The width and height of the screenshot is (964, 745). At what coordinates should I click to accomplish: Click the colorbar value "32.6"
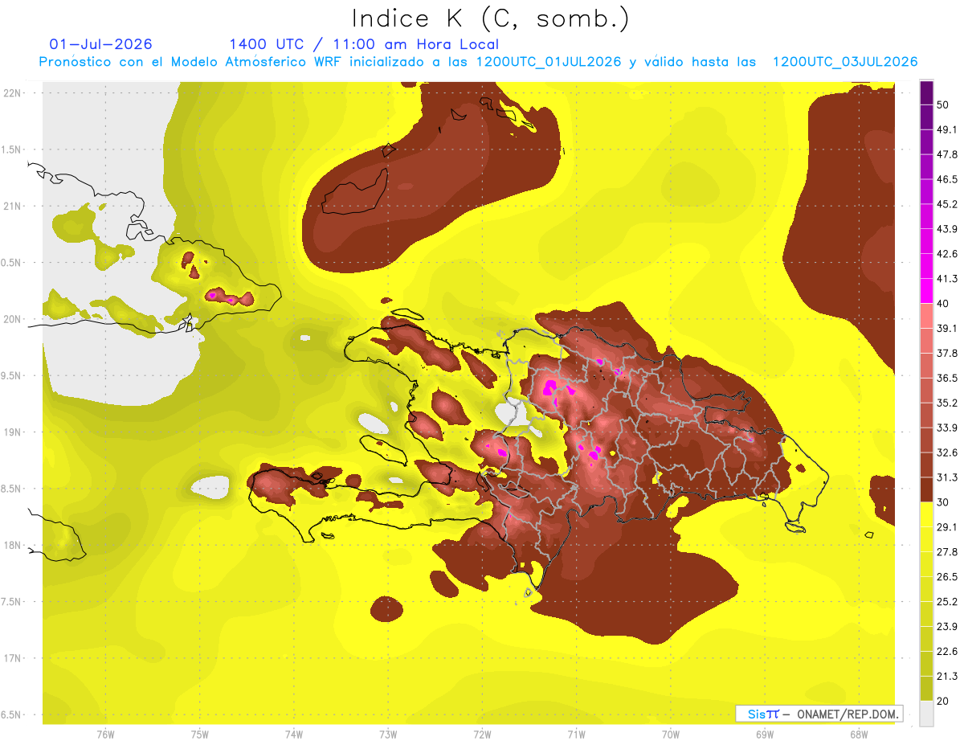pos(947,452)
